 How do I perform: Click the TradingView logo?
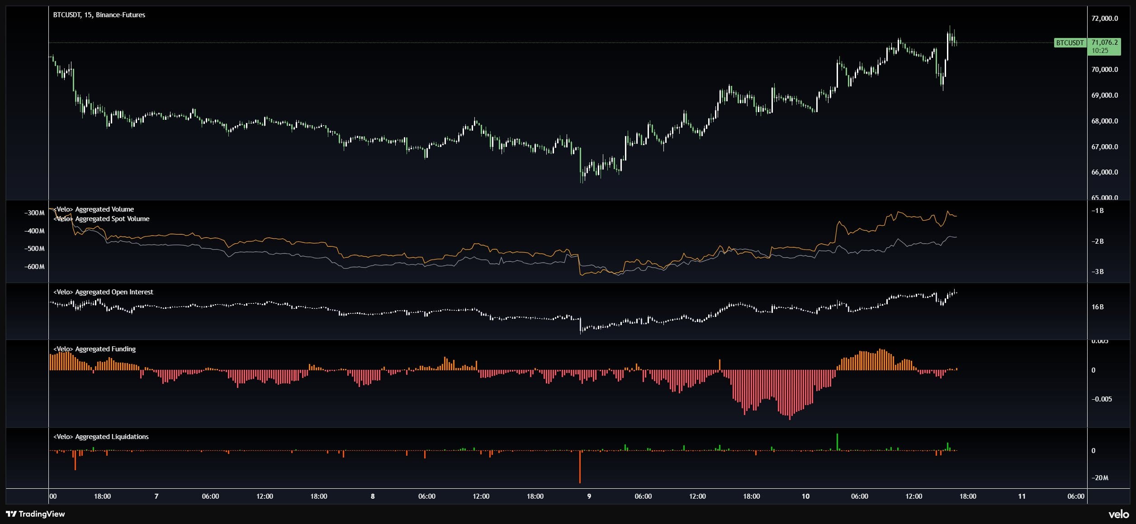click(35, 514)
